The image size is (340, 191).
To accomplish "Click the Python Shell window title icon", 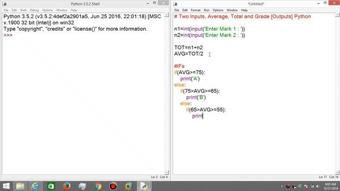I will 4,4.
